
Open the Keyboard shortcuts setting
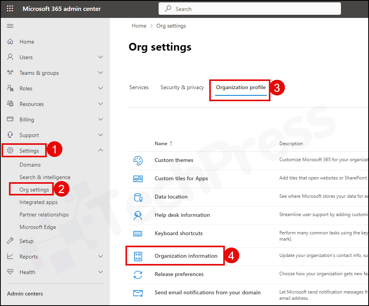178,233
